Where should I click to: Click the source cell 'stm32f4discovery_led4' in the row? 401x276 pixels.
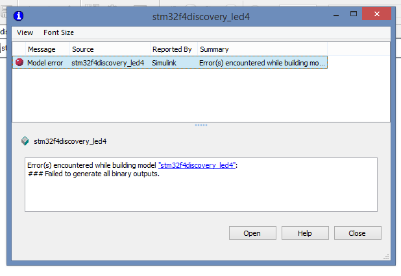(x=108, y=63)
